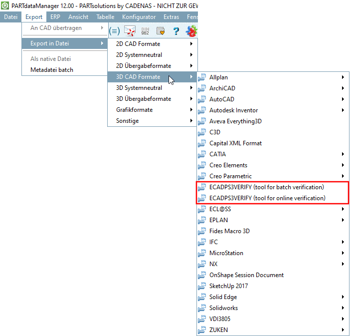Expand 3D Systemneutral submenu
Image resolution: width=352 pixels, height=336 pixels.
click(153, 88)
